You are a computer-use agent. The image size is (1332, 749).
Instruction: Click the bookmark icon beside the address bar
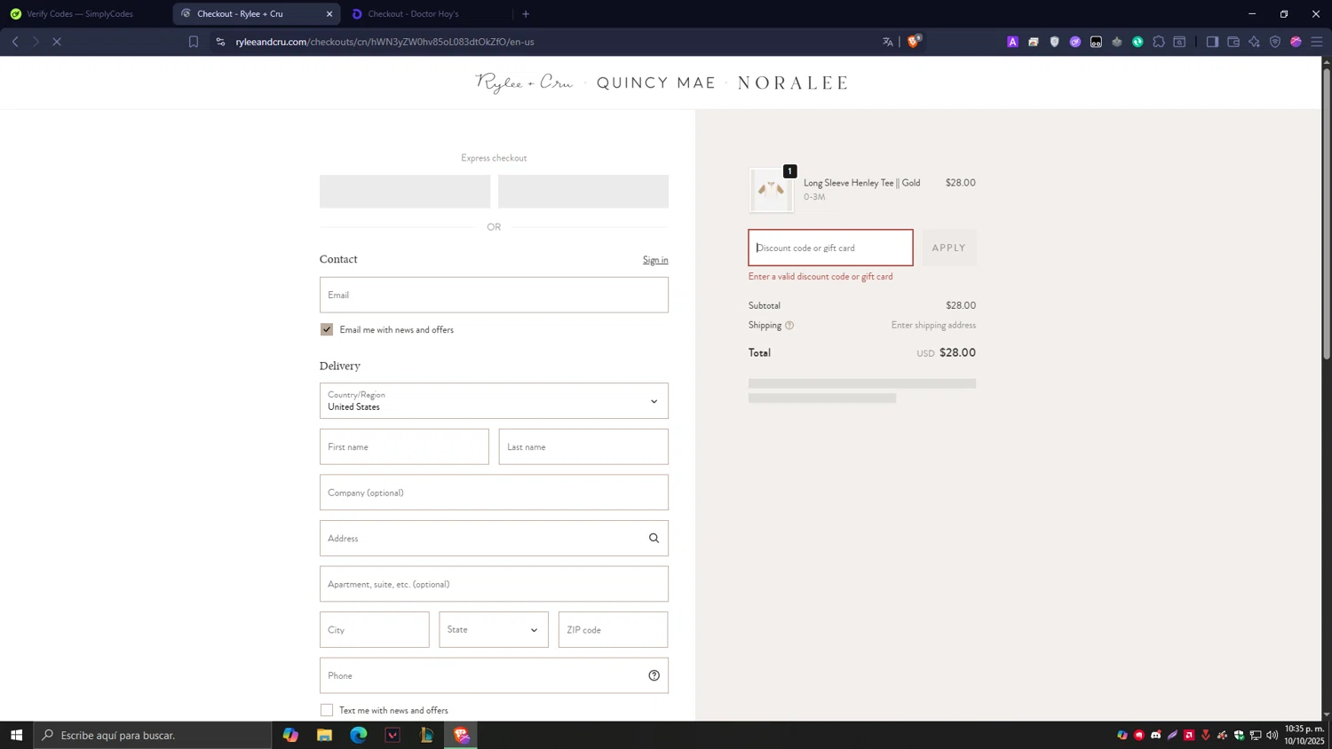194,42
